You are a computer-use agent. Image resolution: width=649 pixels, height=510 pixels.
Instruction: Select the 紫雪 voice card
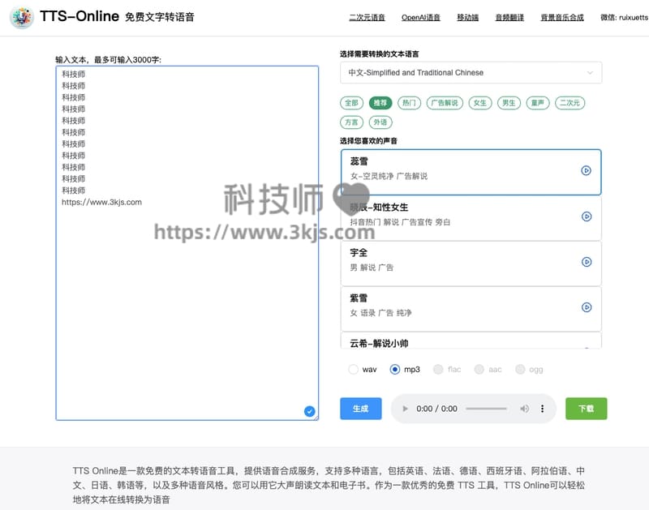(x=471, y=309)
